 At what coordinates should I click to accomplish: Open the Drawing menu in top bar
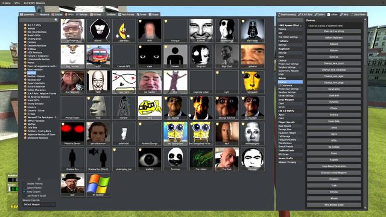(x=7, y=3)
